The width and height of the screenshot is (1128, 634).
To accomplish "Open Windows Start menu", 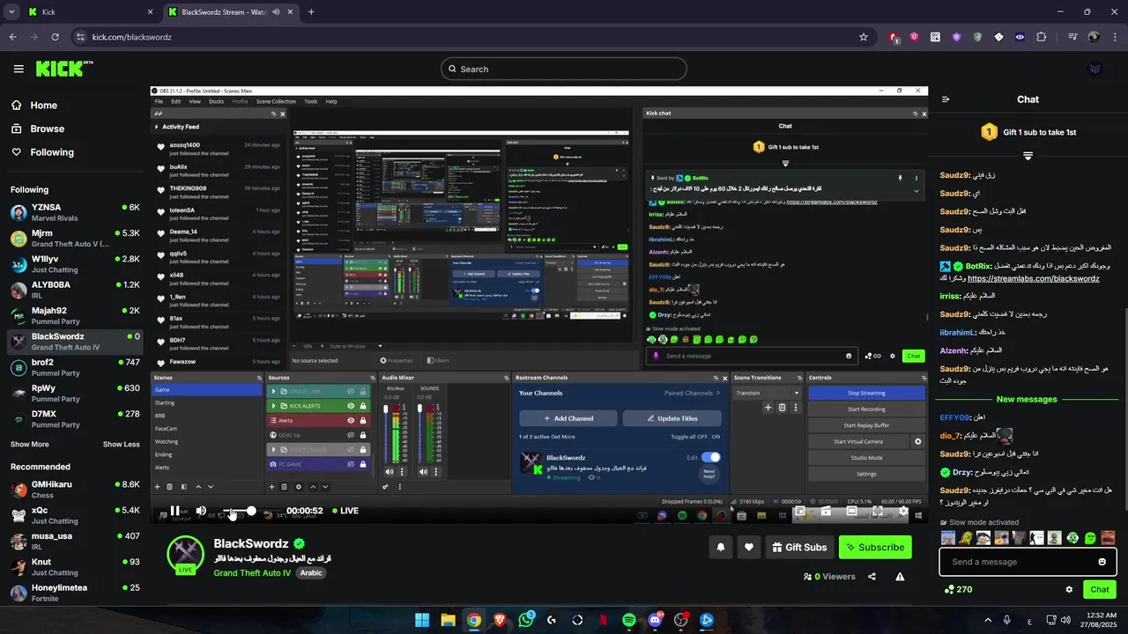I will [422, 620].
